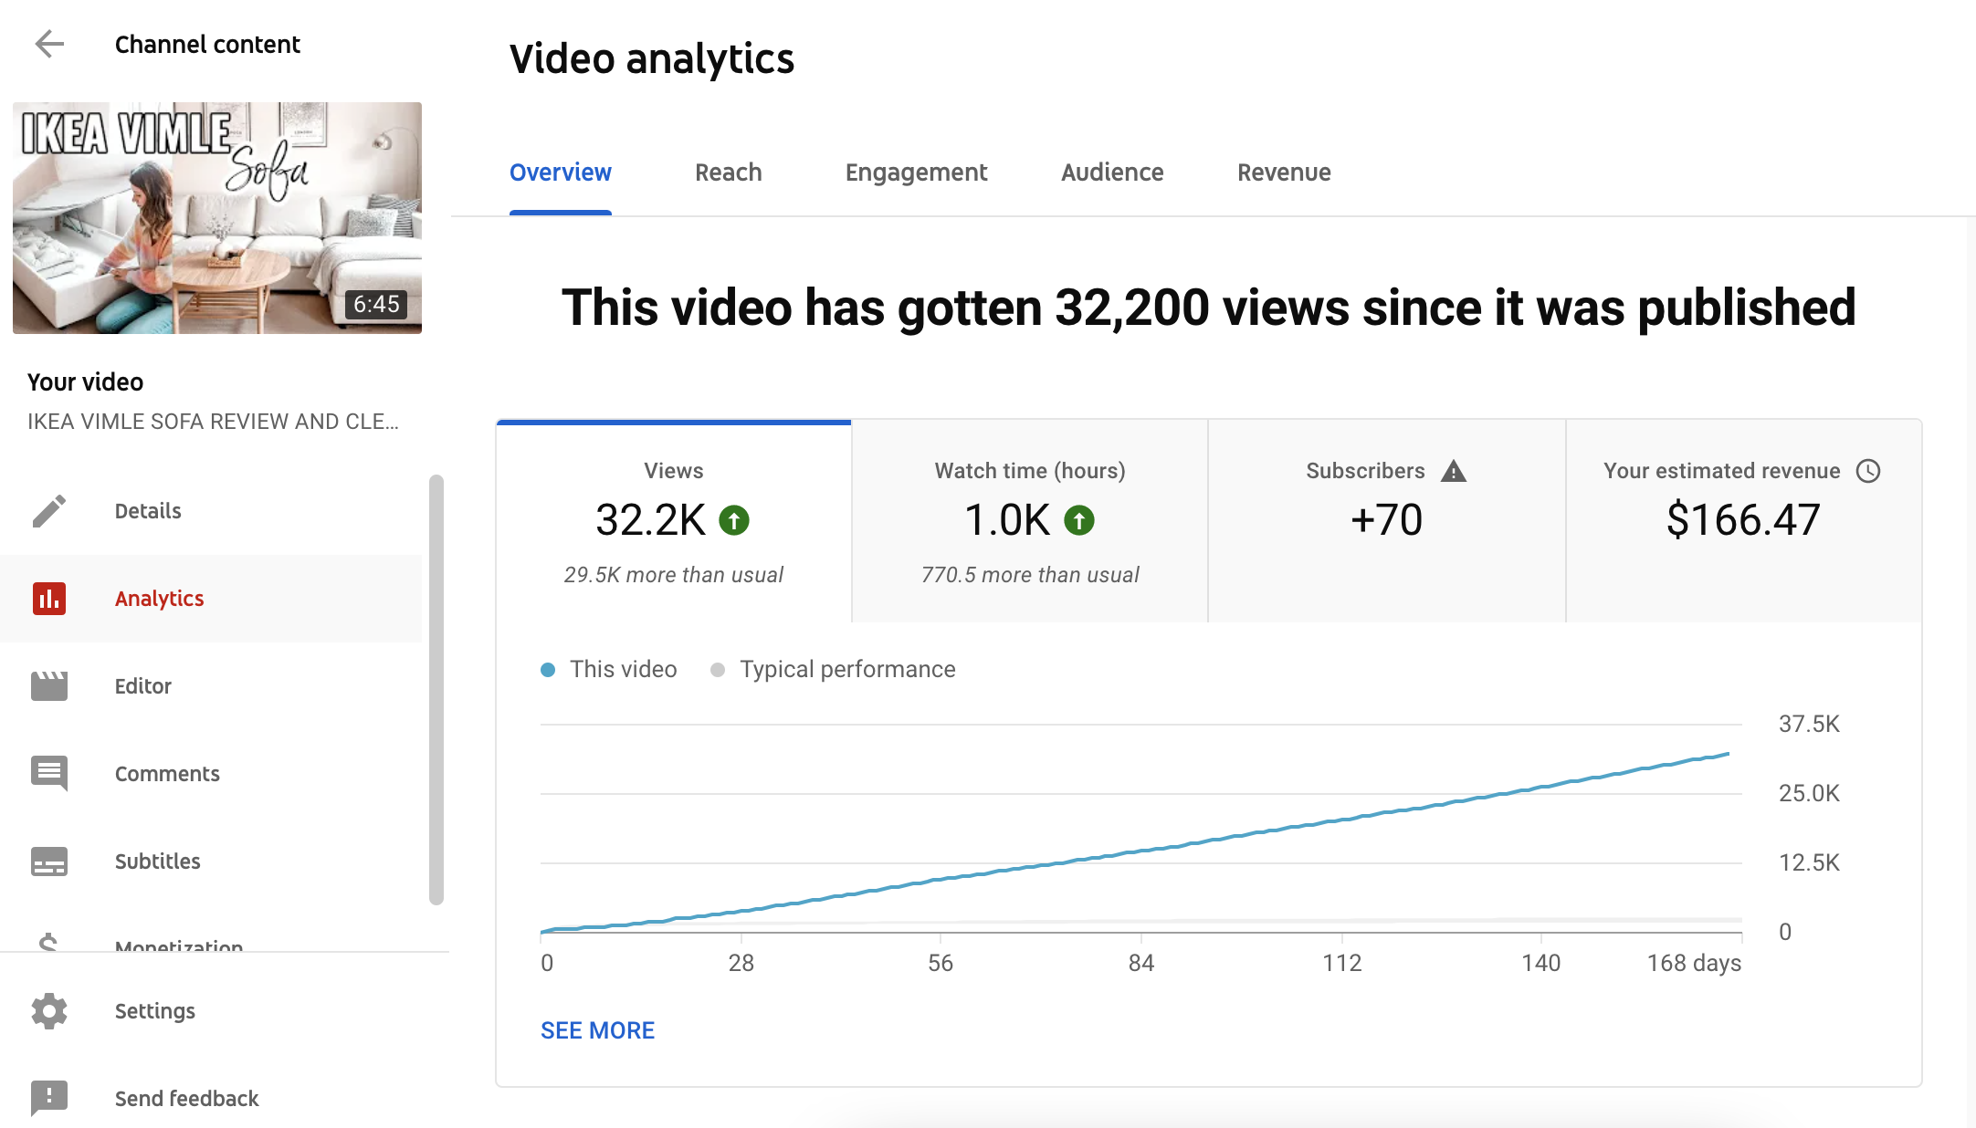This screenshot has height=1128, width=1976.
Task: Click the warning triangle beside Subscribers
Action: click(1454, 471)
